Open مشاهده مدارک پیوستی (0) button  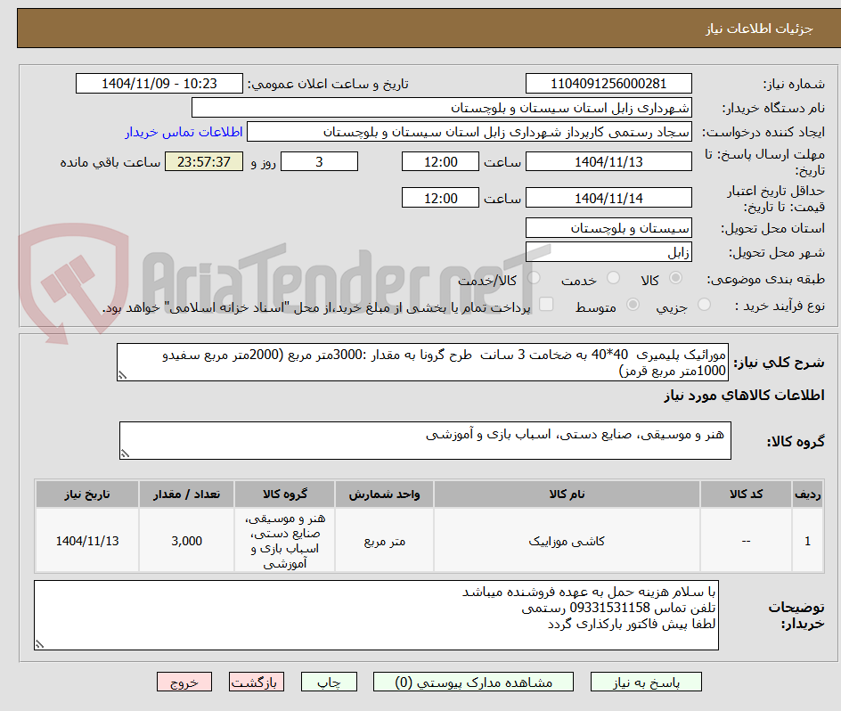[473, 682]
